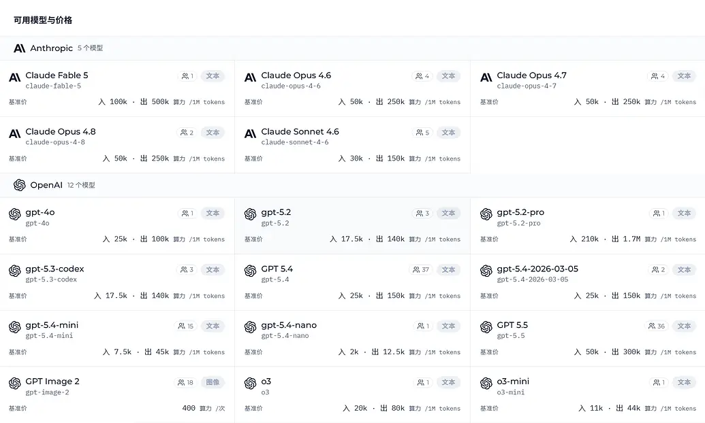The height and width of the screenshot is (423, 705).
Task: Click the gpt-5.4-nano card logo
Action: tap(251, 327)
